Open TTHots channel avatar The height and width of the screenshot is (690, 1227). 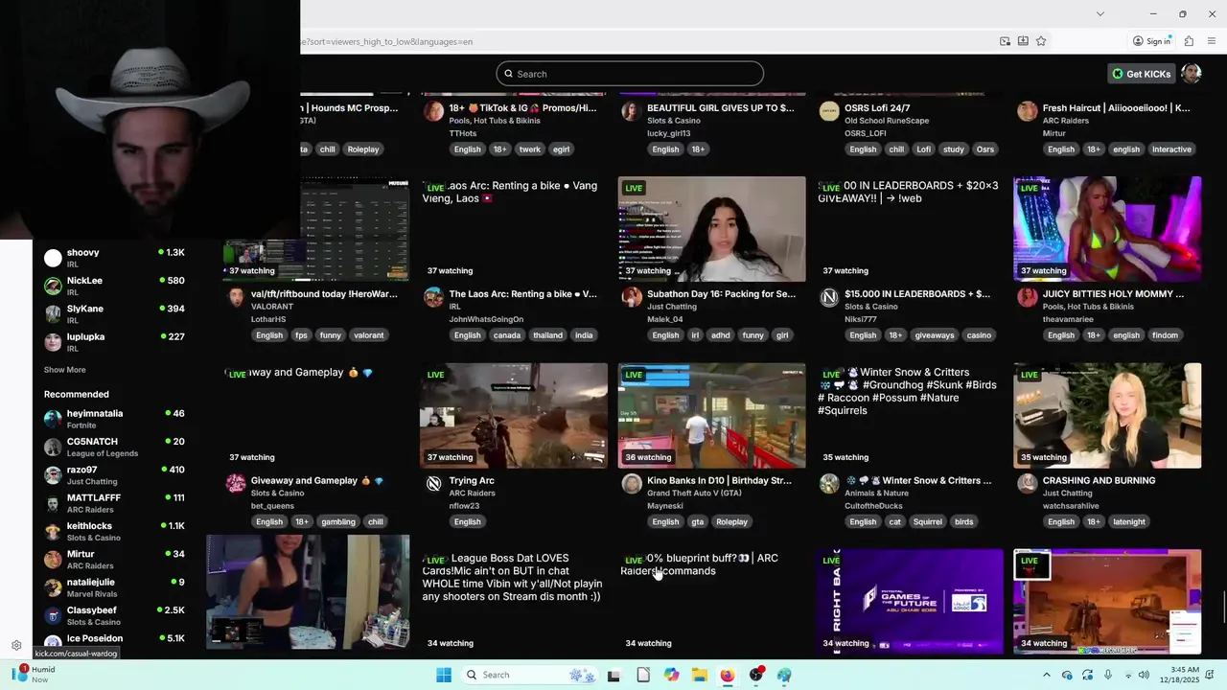(x=434, y=111)
